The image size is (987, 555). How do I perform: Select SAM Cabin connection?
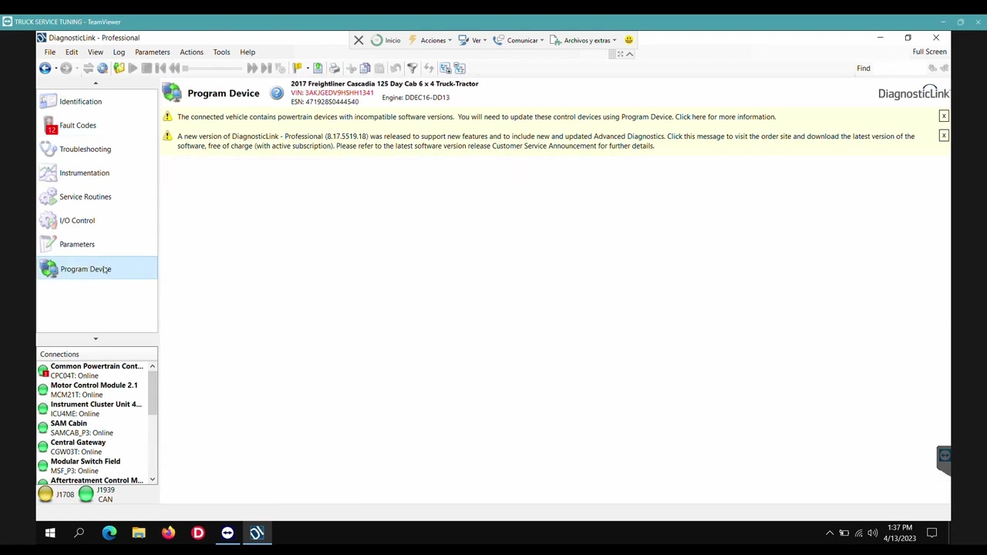click(92, 428)
